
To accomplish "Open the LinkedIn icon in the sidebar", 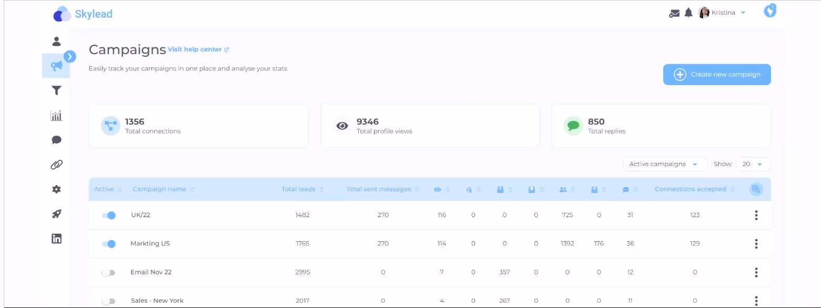I will tap(56, 238).
